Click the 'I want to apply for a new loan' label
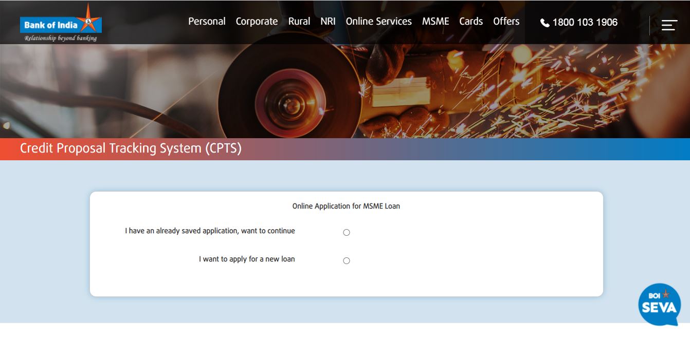 [x=247, y=259]
